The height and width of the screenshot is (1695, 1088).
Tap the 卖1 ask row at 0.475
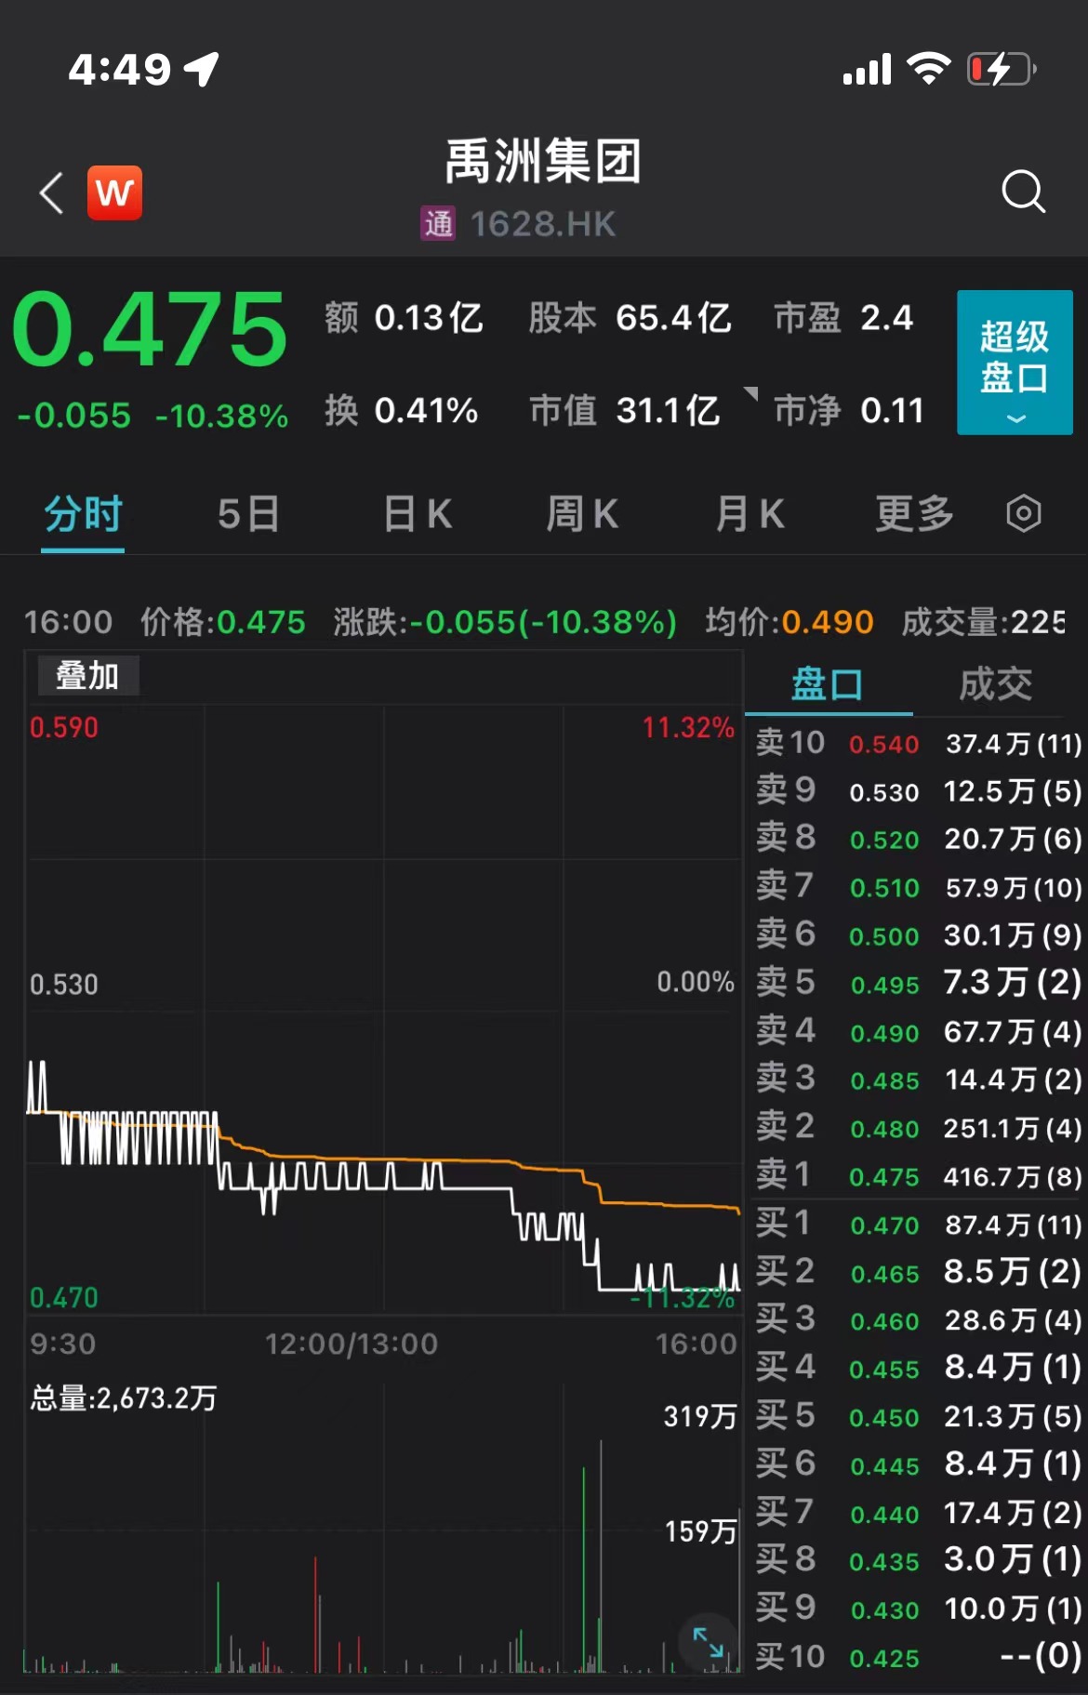(x=918, y=1176)
